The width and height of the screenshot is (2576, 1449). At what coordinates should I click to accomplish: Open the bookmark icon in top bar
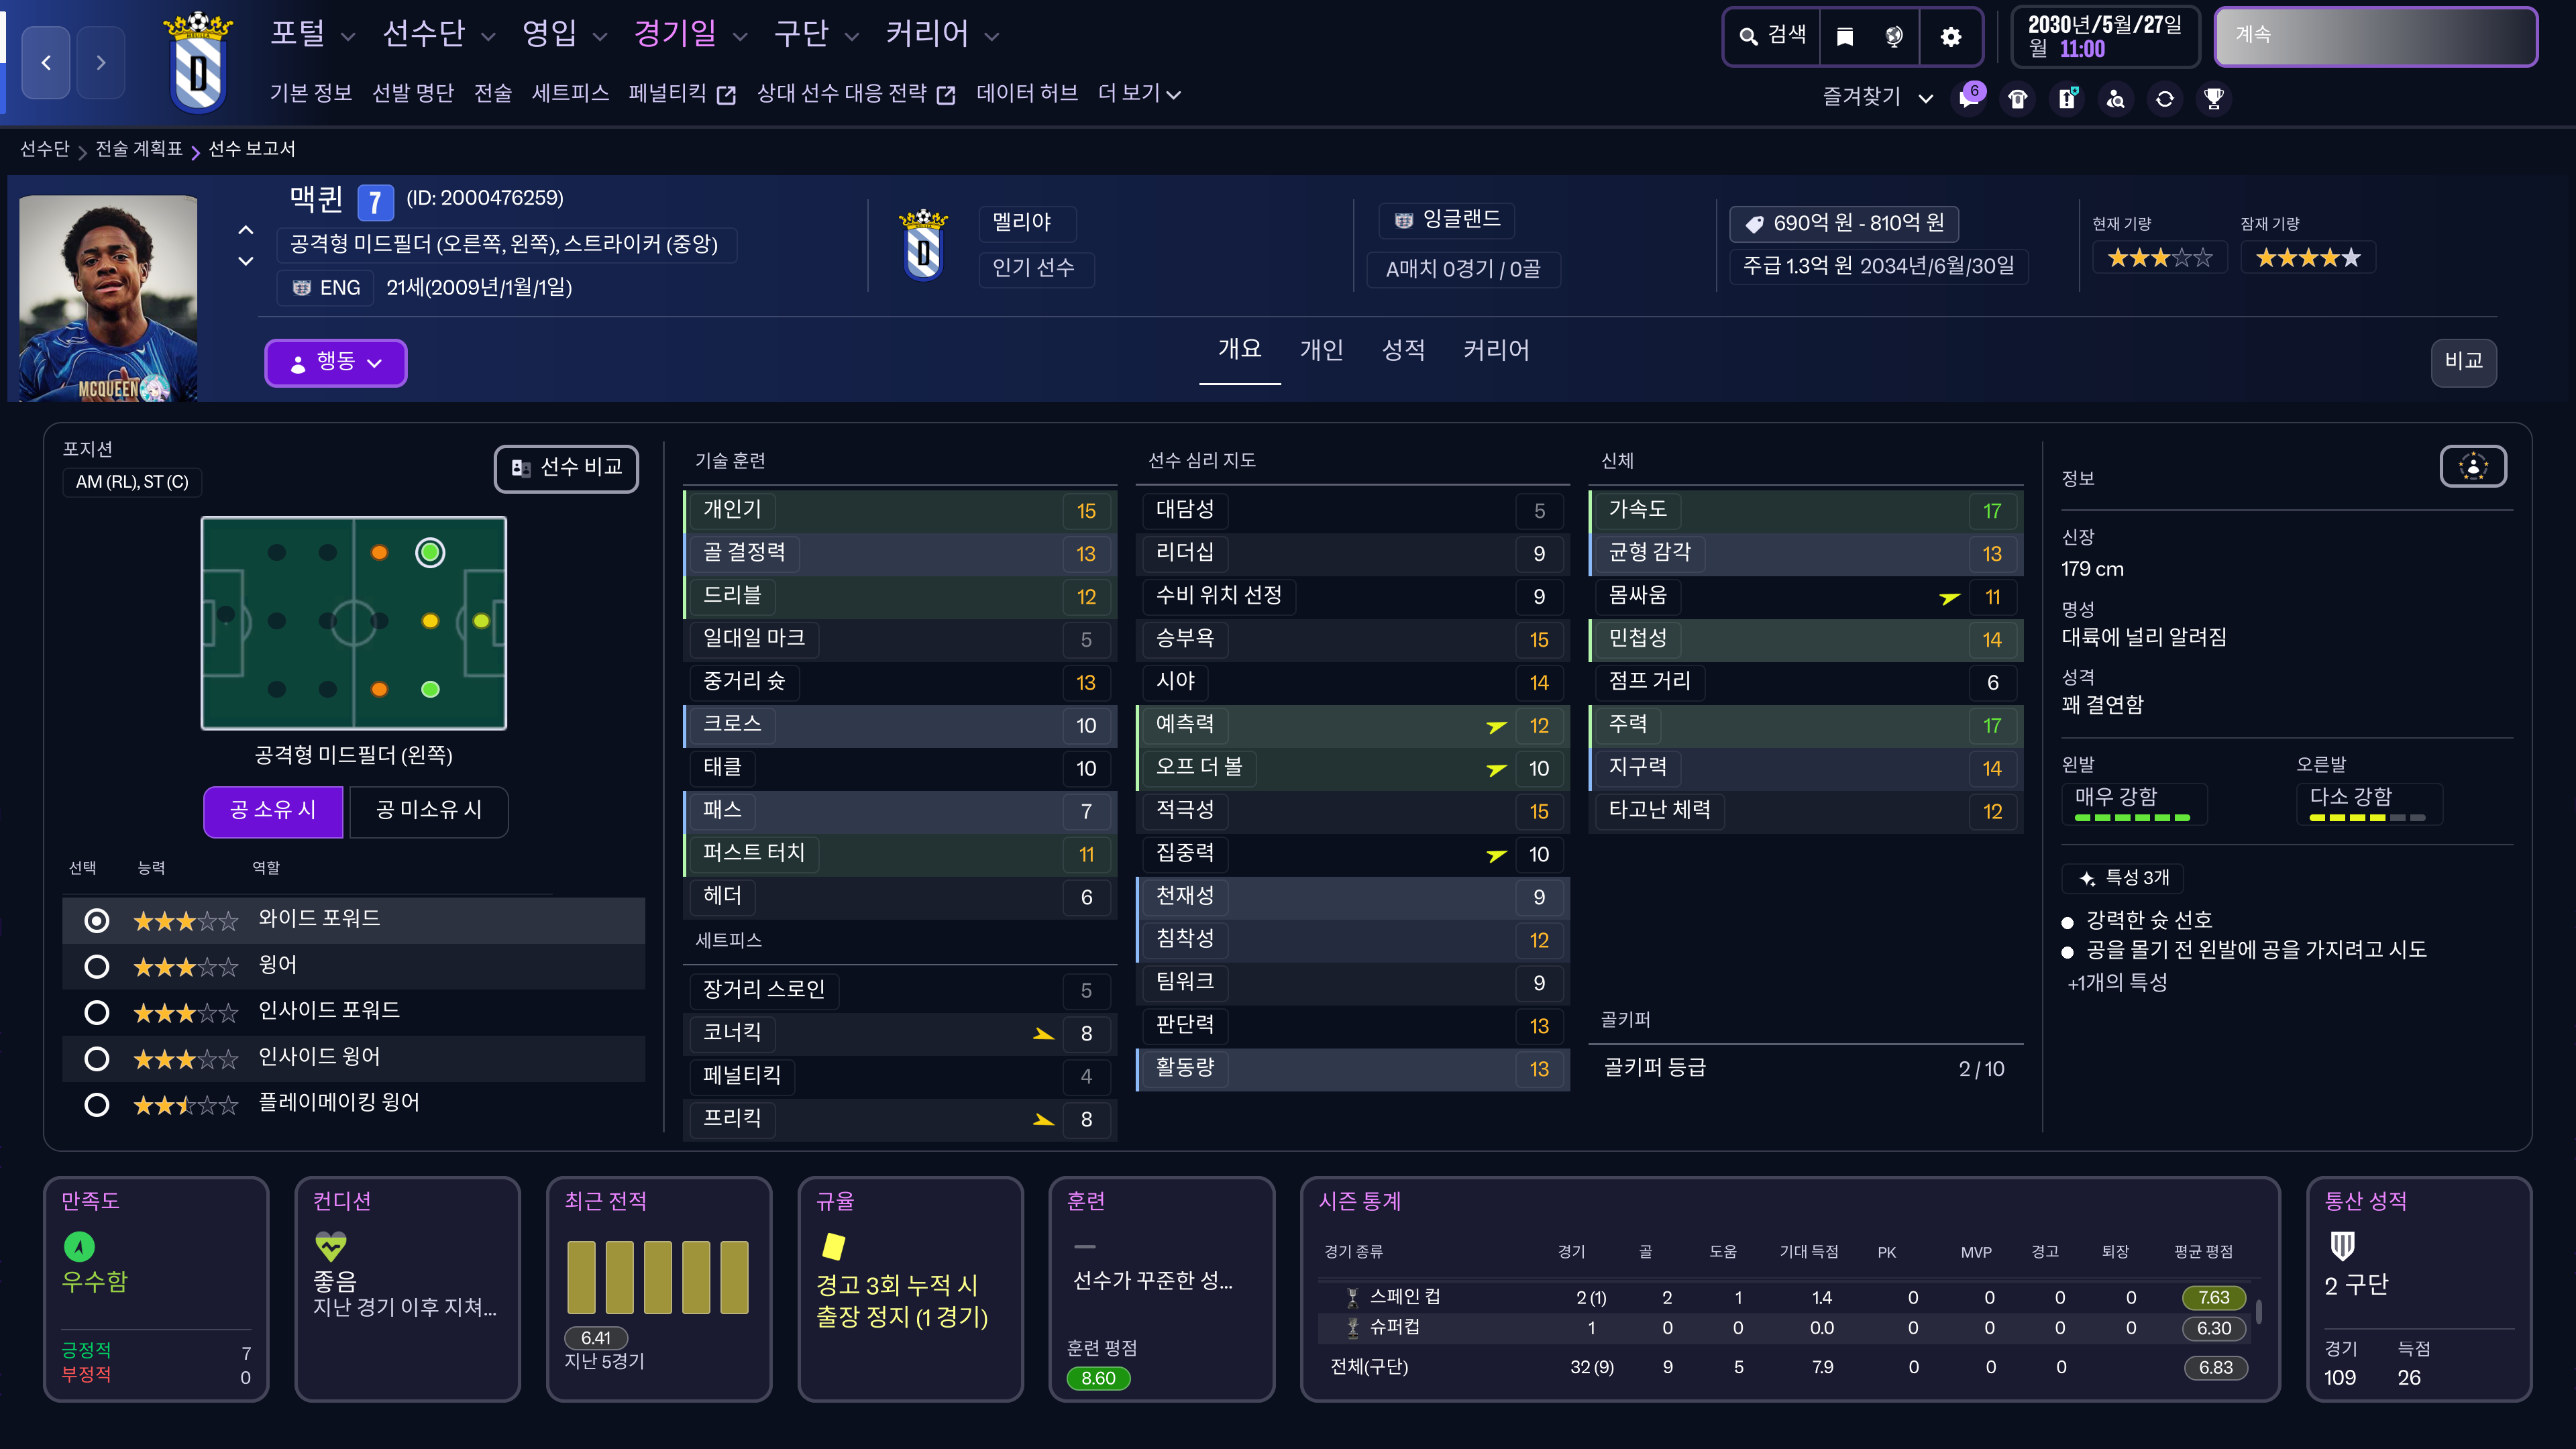point(1845,37)
